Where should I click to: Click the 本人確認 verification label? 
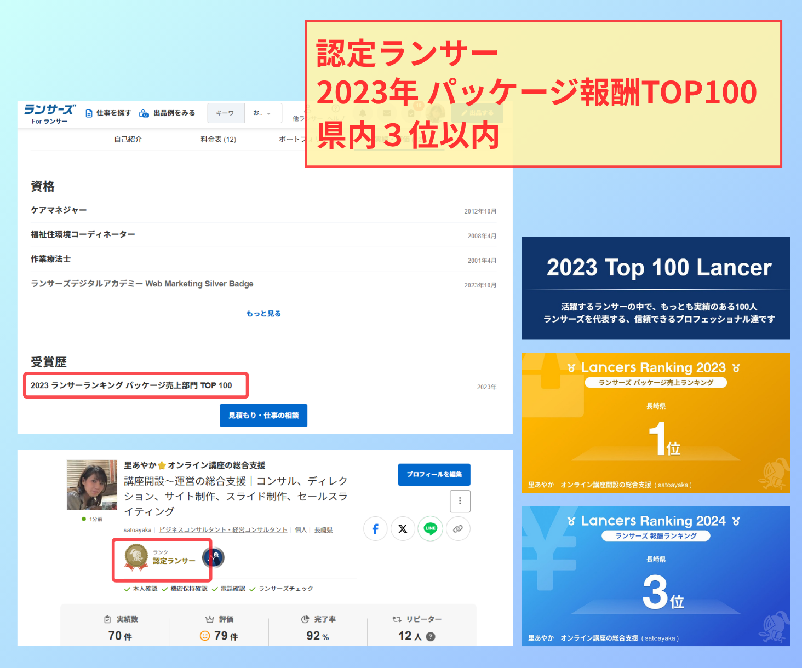tap(141, 589)
